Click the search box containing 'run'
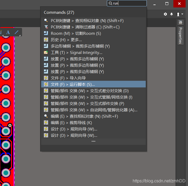Image resolution: width=188 pixels, height=186 pixels. [x=127, y=3]
